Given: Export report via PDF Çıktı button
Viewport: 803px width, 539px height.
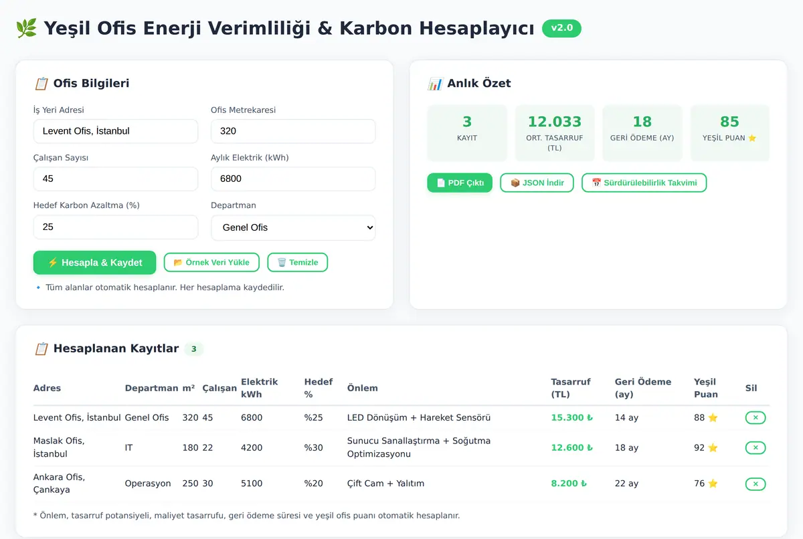Looking at the screenshot, I should tap(460, 183).
